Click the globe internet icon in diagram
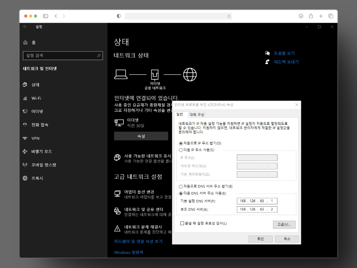 [190, 74]
